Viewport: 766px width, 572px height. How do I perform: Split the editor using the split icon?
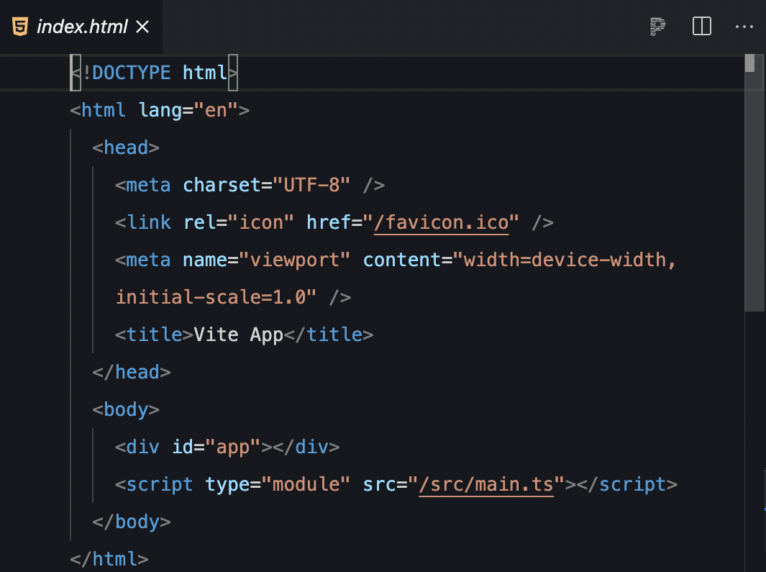(701, 27)
